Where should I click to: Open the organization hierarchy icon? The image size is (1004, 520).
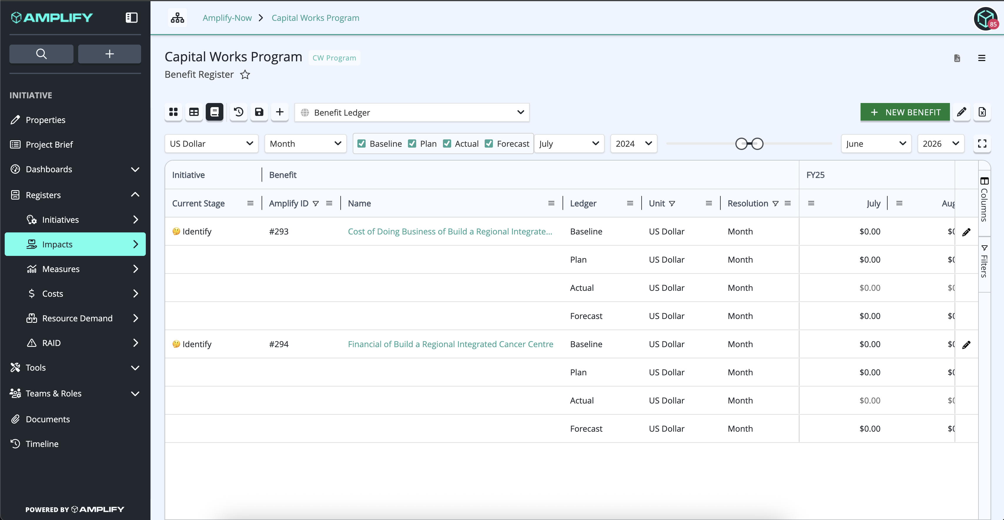177,18
